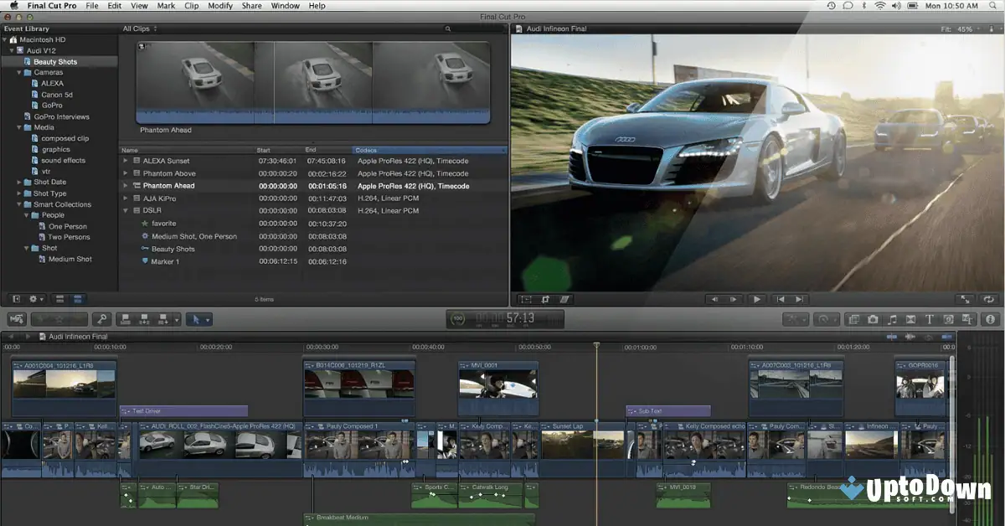The width and height of the screenshot is (1005, 526).
Task: Open the Inspector info icon
Action: [x=990, y=319]
